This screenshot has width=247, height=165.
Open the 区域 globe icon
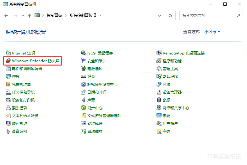159,84
